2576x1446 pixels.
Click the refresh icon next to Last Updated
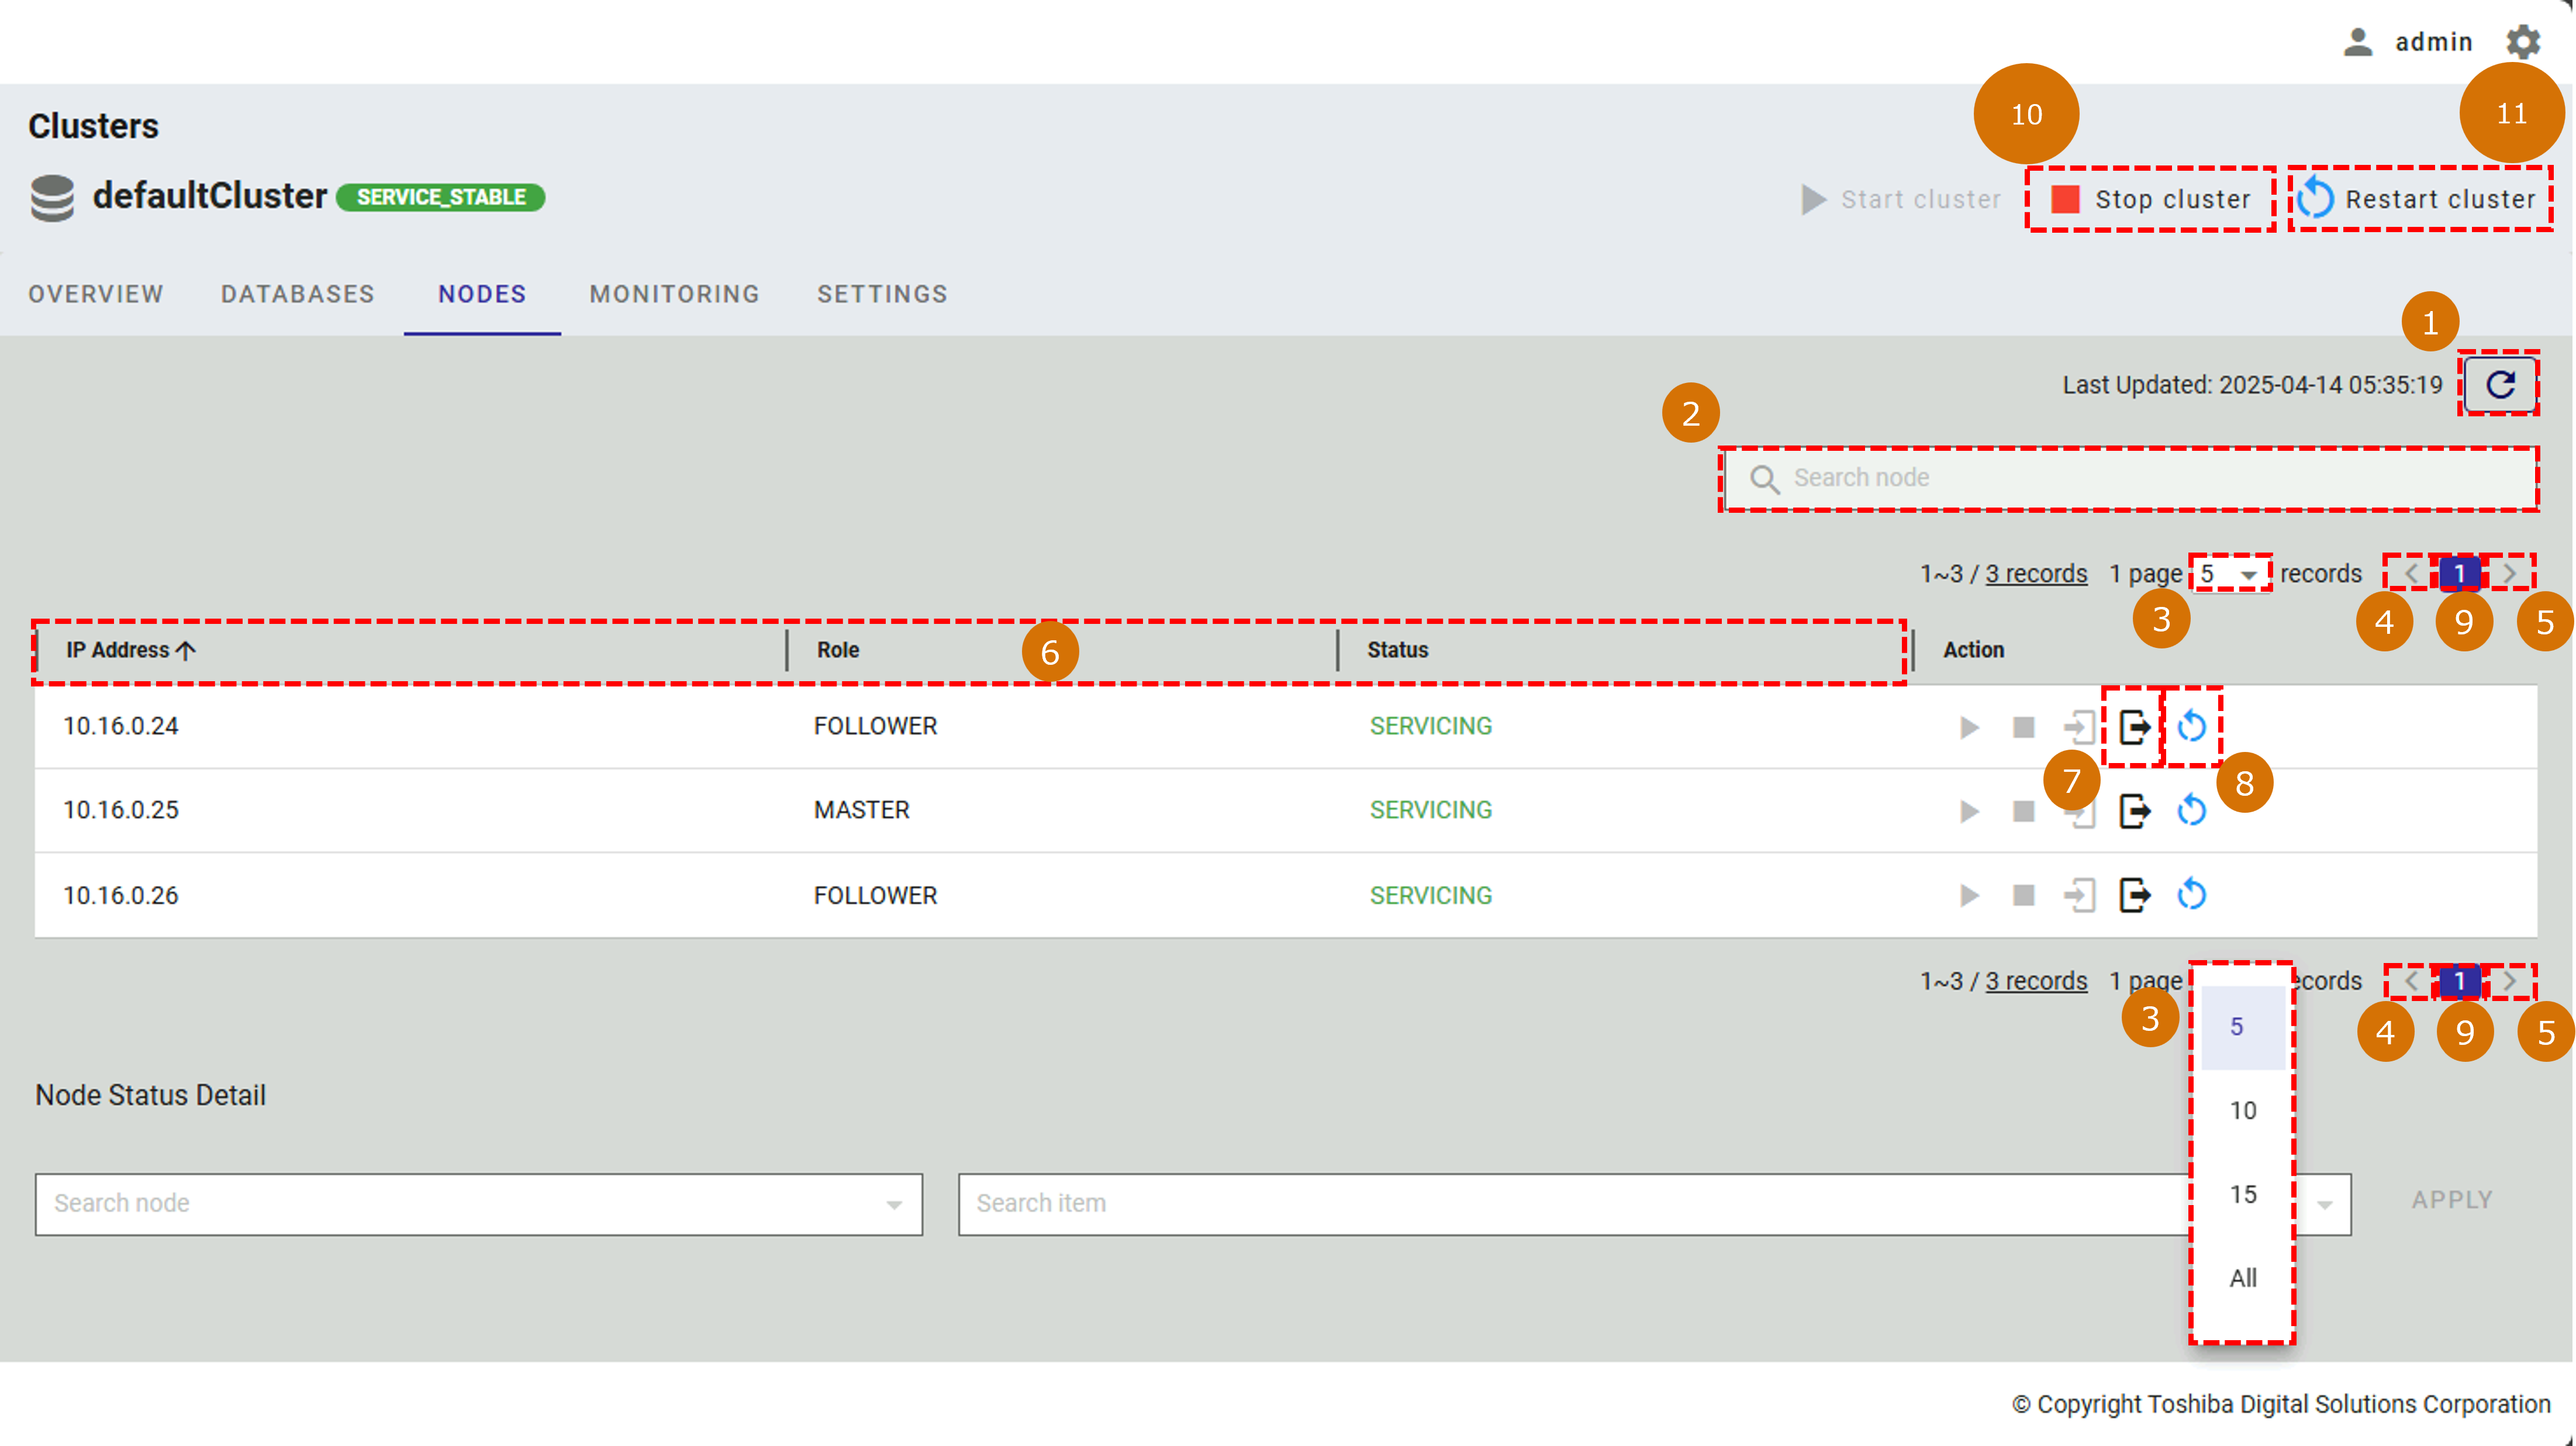point(2499,385)
